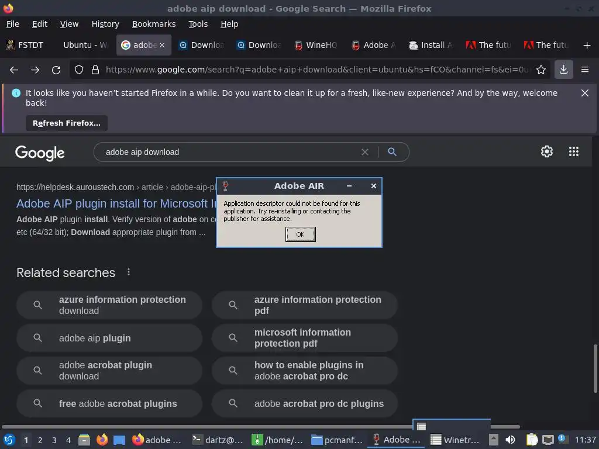
Task: Open Adobe AIP plugin install result link
Action: (116, 203)
